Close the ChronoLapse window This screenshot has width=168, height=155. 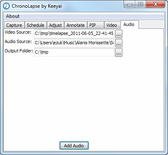155,4
